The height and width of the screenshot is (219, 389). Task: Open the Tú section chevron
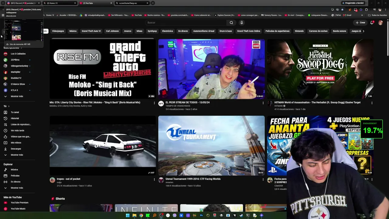click(9, 106)
